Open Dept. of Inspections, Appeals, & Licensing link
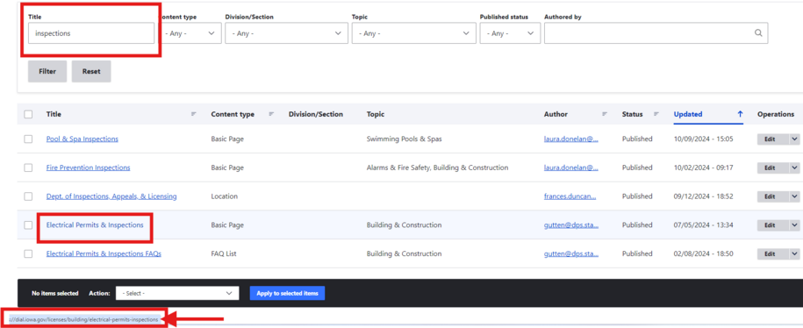Viewport: 803px width, 328px height. (x=111, y=196)
